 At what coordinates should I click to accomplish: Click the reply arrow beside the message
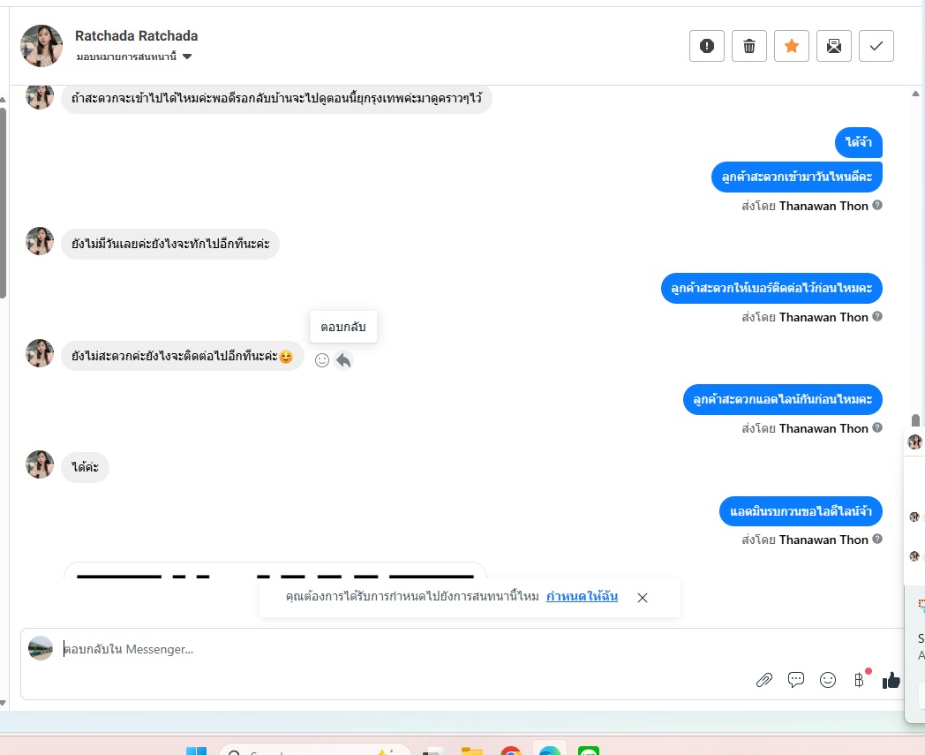(x=343, y=360)
